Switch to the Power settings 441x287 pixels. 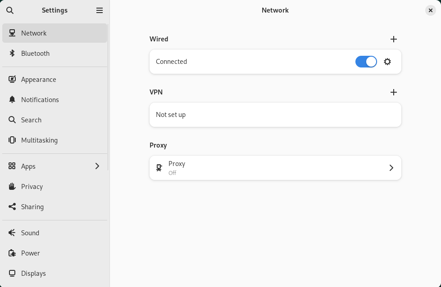pyautogui.click(x=31, y=253)
